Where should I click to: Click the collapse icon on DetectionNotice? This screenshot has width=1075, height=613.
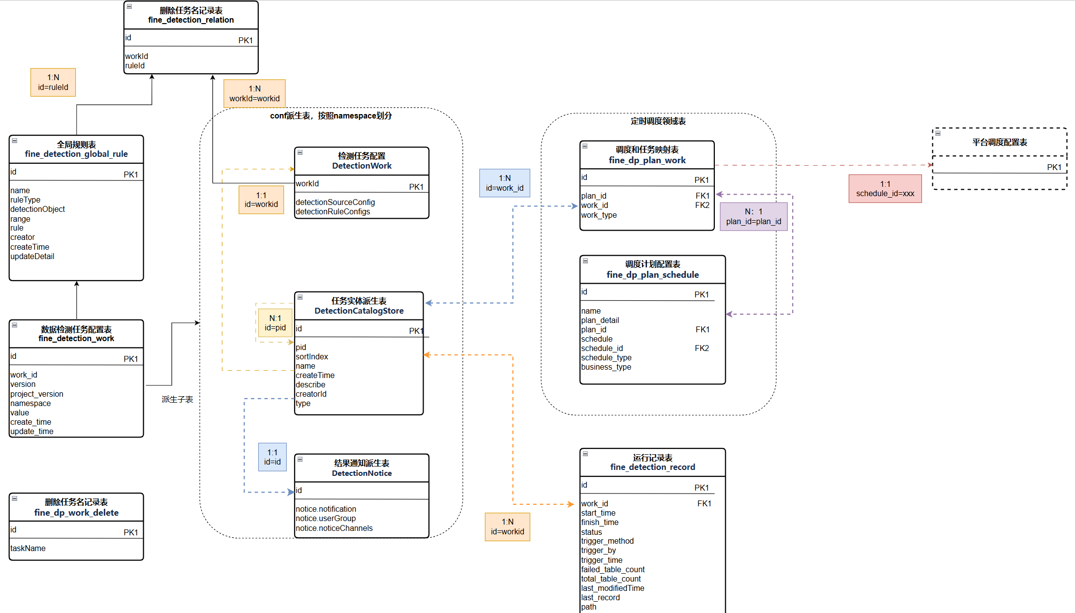click(300, 459)
